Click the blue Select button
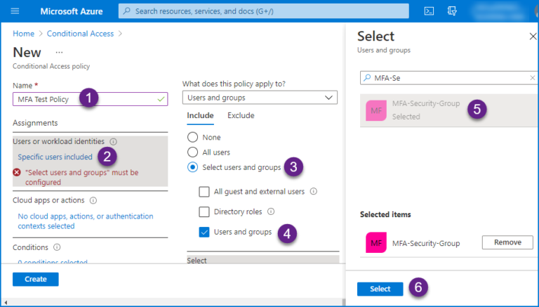This screenshot has width=539, height=307. 380,289
